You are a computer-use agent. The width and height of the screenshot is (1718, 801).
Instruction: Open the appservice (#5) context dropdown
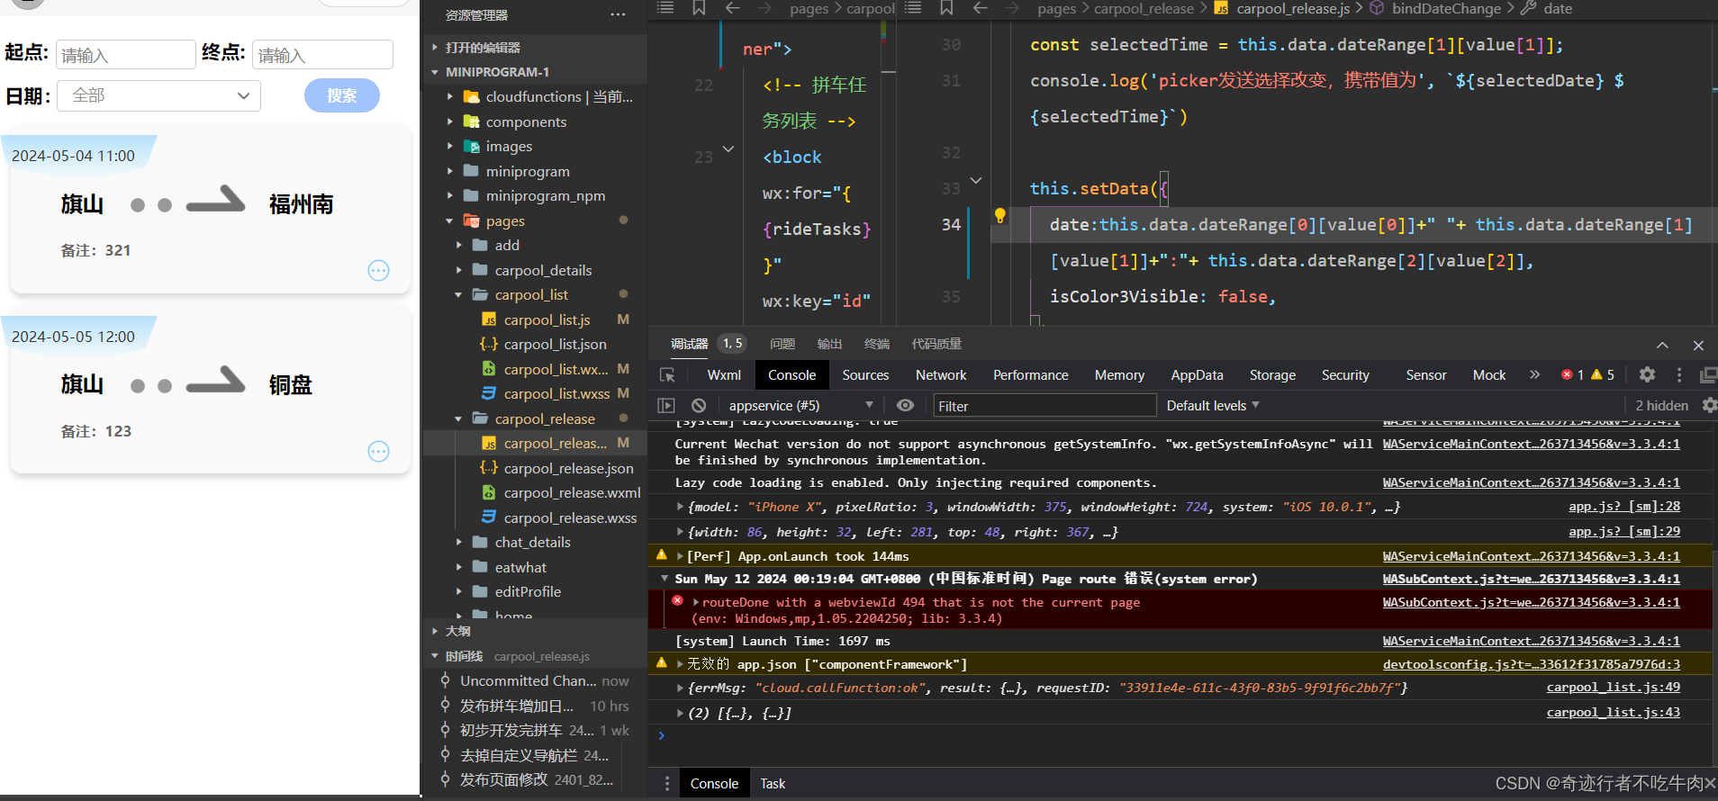(801, 406)
